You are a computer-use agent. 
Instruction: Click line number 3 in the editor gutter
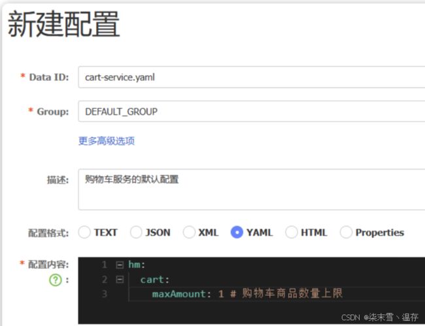click(105, 294)
